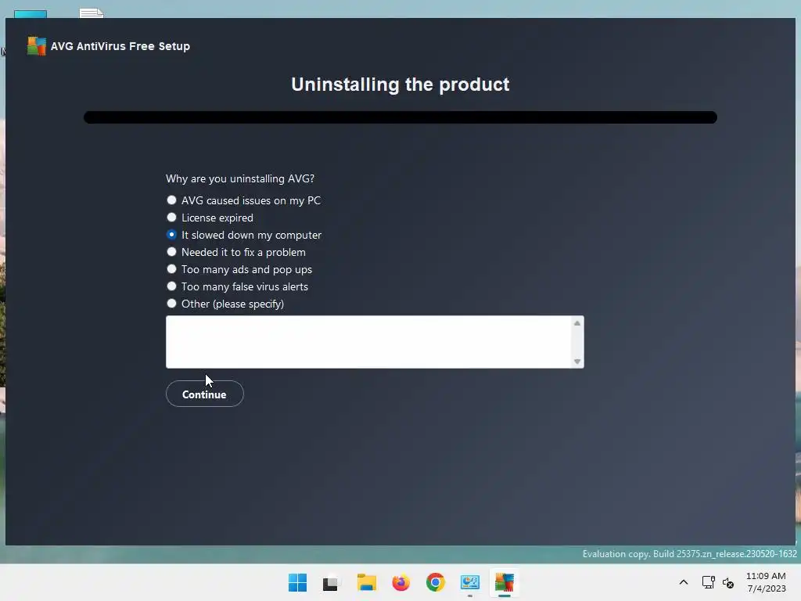The image size is (801, 601).
Task: Open File Explorer from the taskbar
Action: pyautogui.click(x=366, y=582)
